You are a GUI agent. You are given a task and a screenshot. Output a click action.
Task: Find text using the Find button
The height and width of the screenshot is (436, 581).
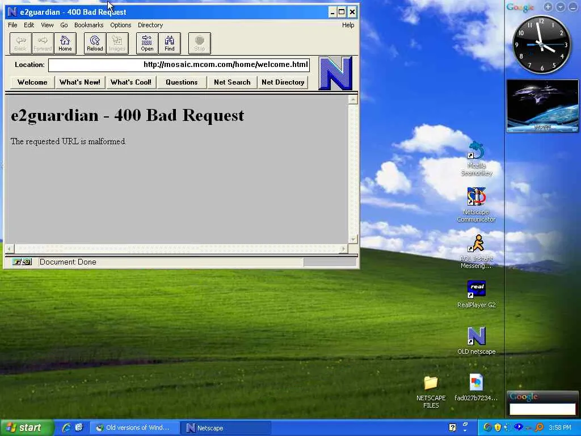[x=169, y=43]
